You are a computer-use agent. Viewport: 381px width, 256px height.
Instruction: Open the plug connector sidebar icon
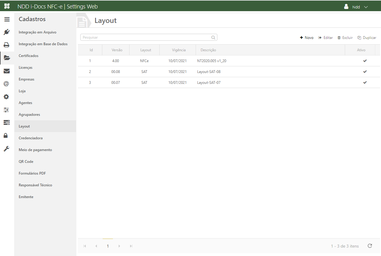[x=7, y=32]
